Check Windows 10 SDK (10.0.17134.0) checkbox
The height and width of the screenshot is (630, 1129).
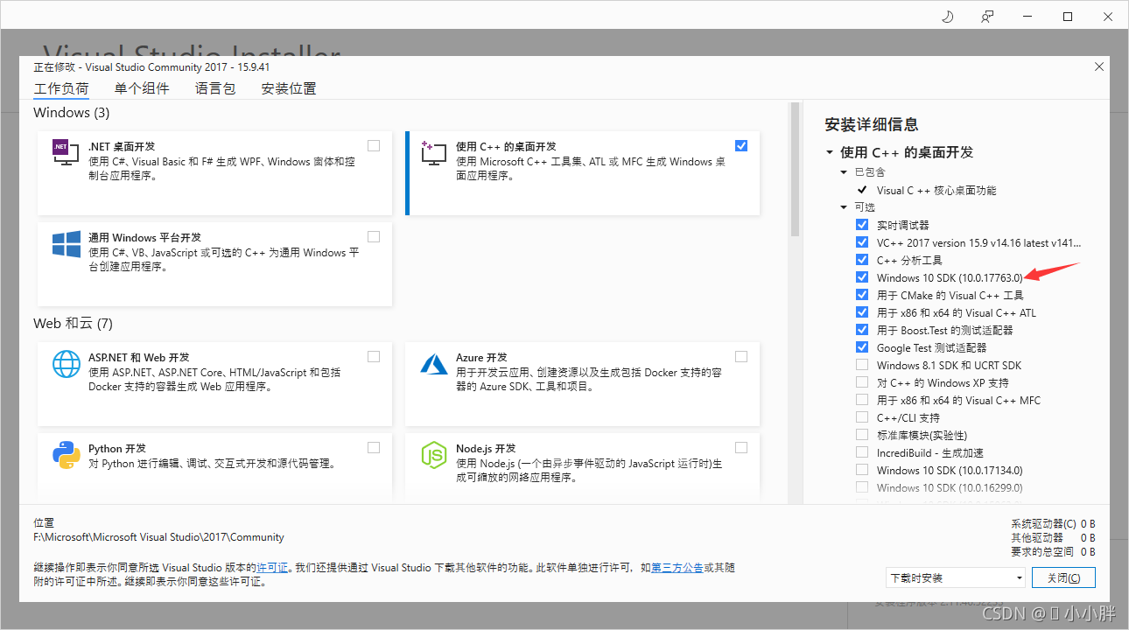click(x=862, y=470)
